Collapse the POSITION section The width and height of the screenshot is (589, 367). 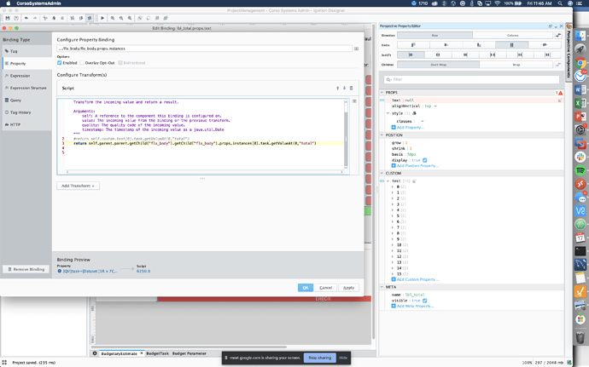click(x=382, y=135)
